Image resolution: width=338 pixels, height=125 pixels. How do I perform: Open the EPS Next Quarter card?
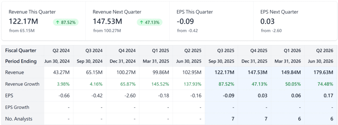click(x=295, y=21)
